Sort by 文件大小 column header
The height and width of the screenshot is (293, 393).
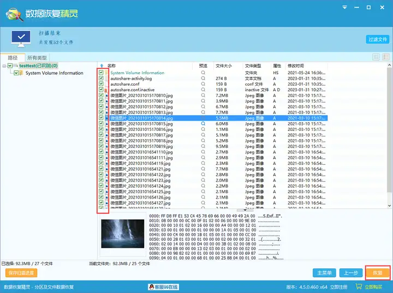(x=224, y=65)
